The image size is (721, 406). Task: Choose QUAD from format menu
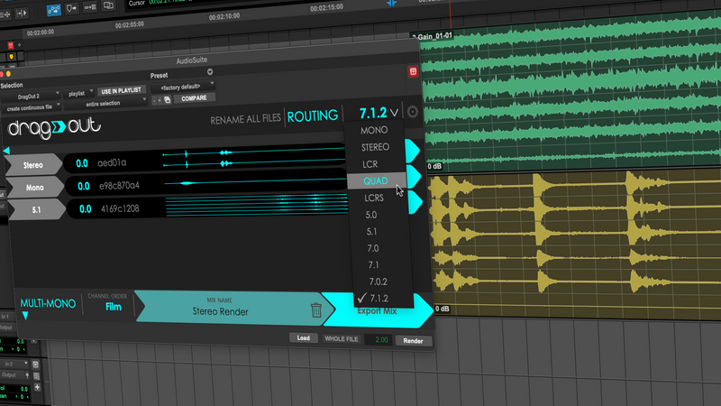point(376,181)
